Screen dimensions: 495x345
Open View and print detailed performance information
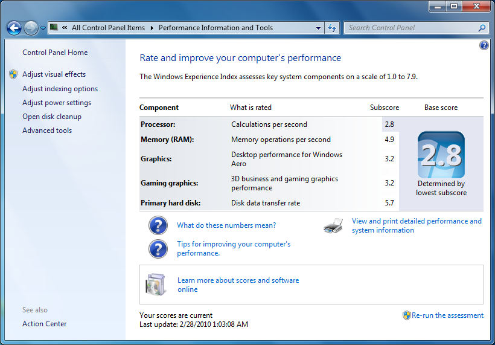coord(417,225)
